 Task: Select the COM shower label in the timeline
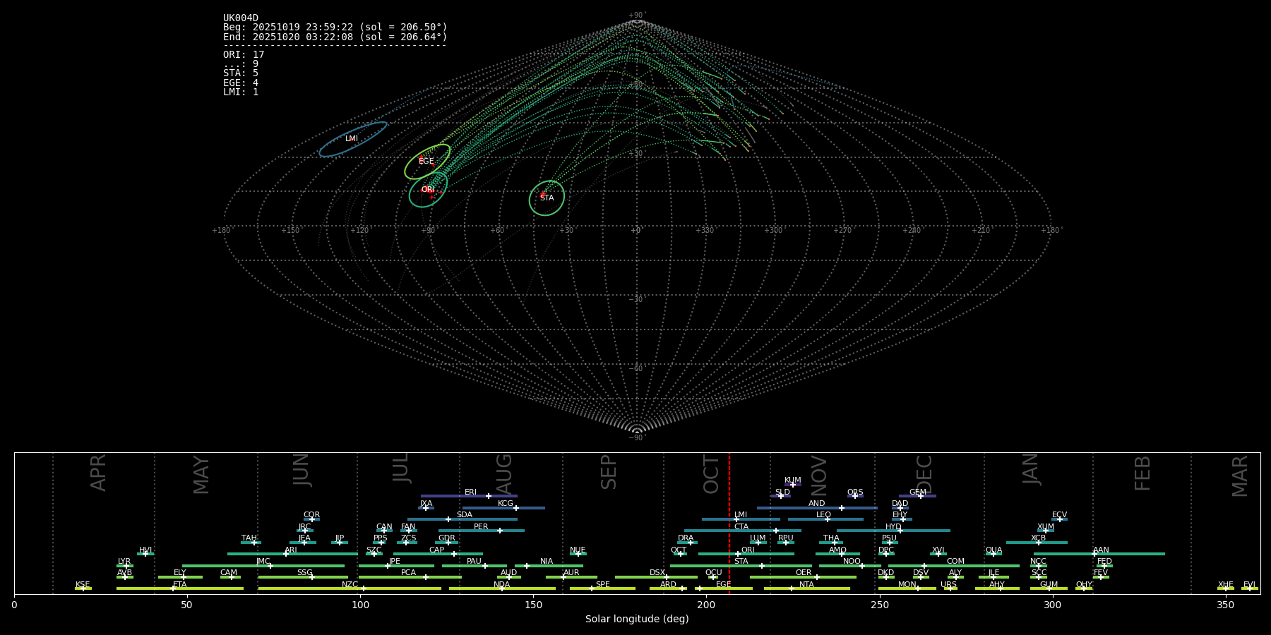pos(955,562)
